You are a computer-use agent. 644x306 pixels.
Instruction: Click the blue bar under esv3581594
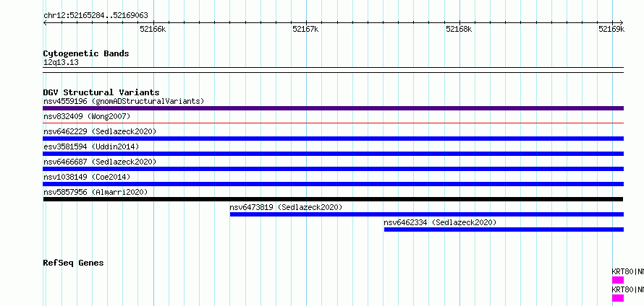point(333,154)
